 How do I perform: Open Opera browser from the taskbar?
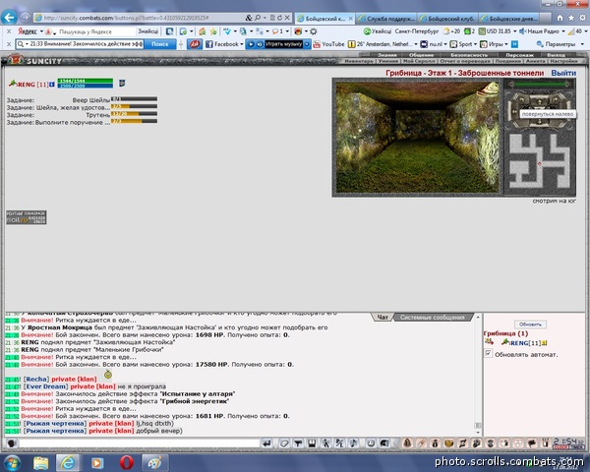pos(127,462)
